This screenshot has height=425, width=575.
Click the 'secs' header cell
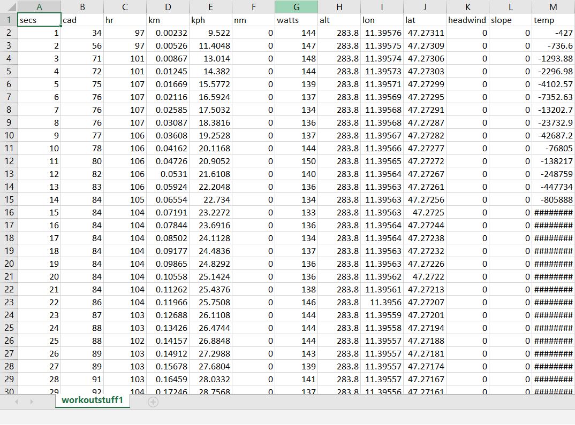pyautogui.click(x=39, y=20)
